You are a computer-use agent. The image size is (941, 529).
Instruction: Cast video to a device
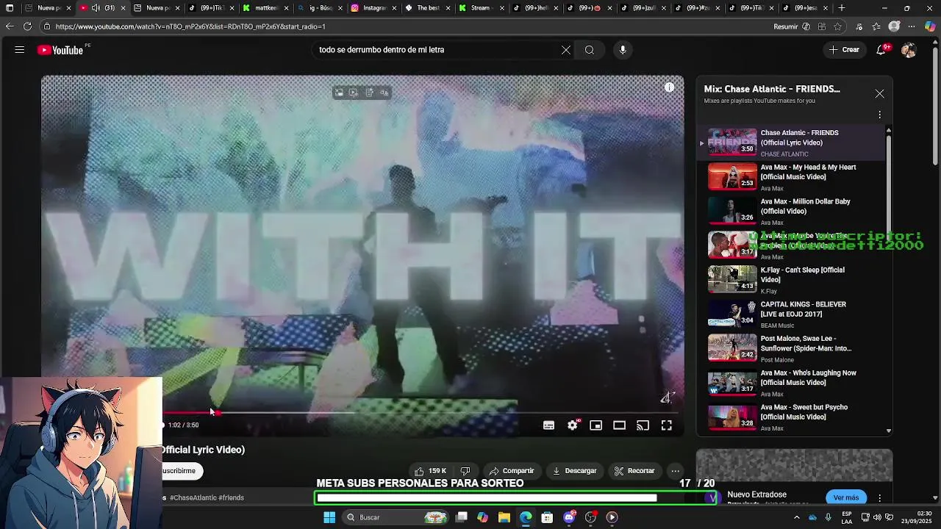pyautogui.click(x=643, y=425)
